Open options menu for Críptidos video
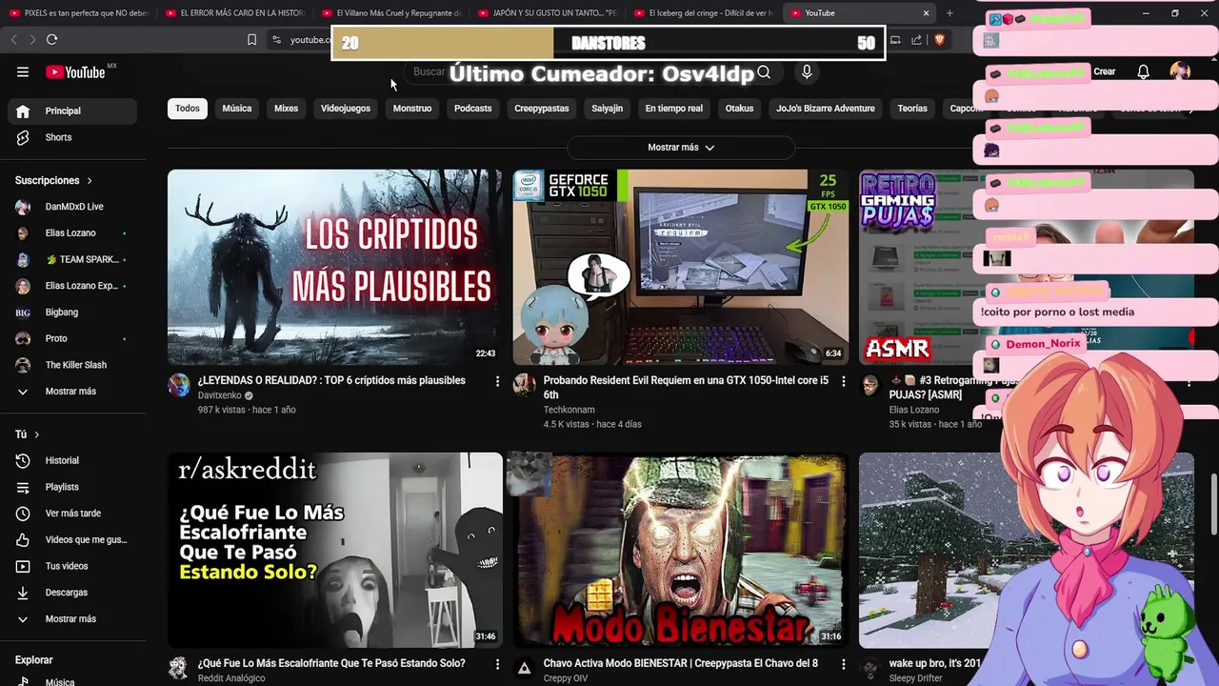Screen dimensions: 1219x686 (x=497, y=381)
